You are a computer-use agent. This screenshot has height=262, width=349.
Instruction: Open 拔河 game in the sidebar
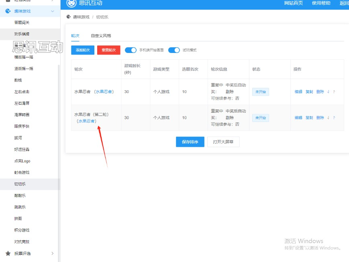(x=18, y=138)
